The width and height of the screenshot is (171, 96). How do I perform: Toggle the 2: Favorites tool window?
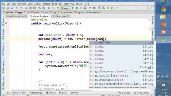[3, 83]
